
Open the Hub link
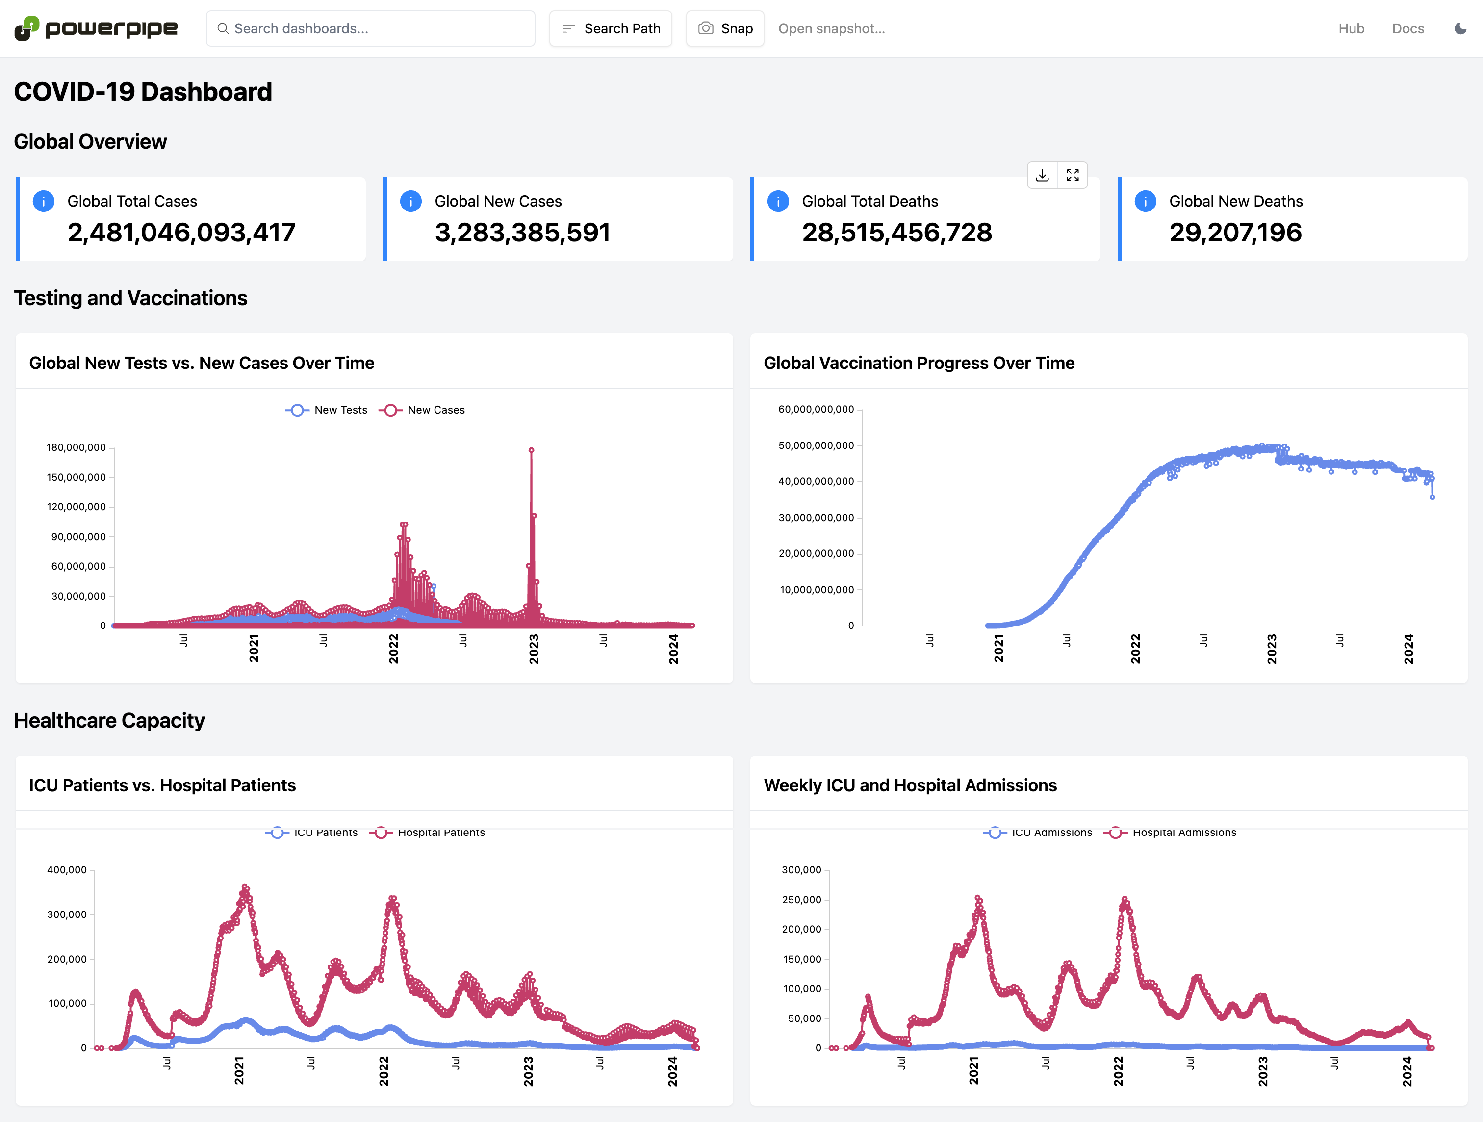click(x=1351, y=28)
